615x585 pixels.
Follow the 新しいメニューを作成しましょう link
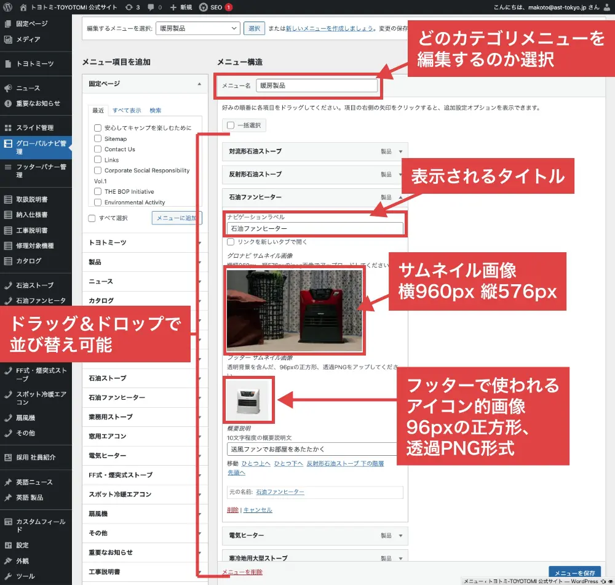tap(329, 28)
